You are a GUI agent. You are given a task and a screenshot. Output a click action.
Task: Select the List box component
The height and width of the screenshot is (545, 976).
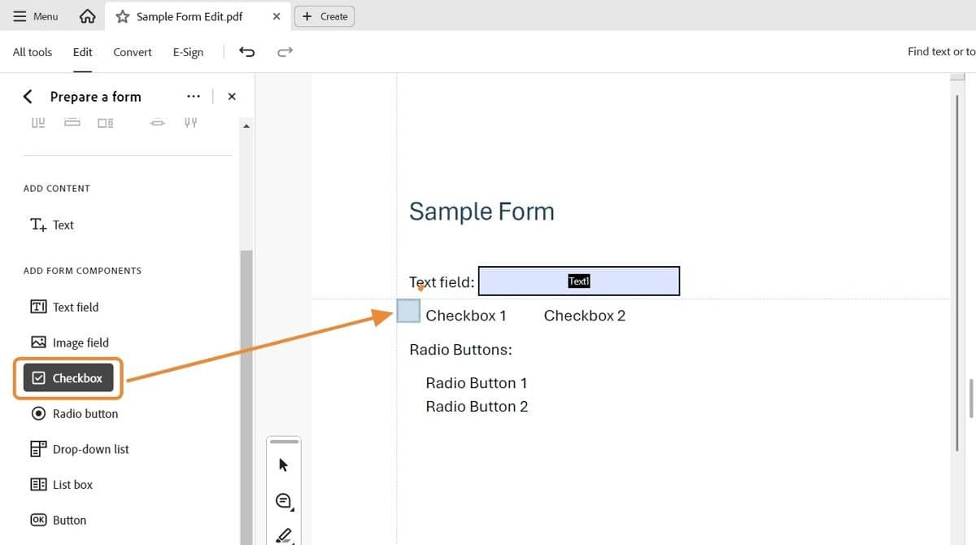coord(72,484)
